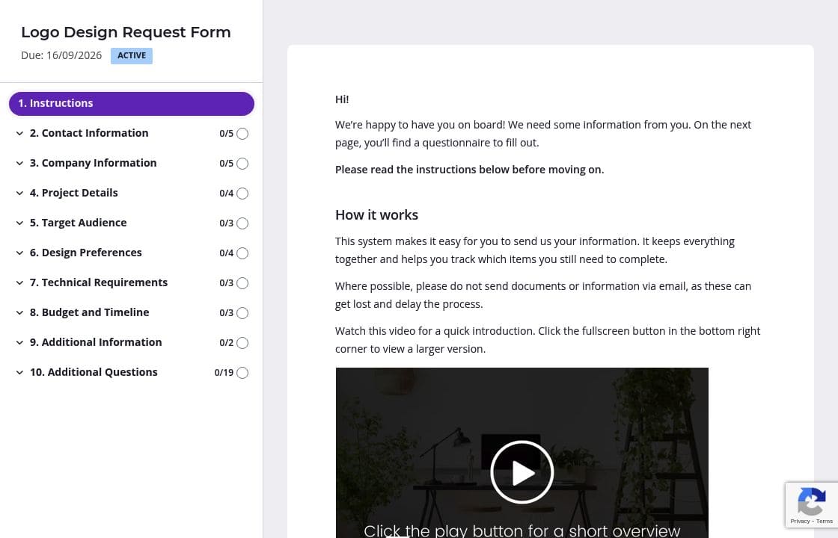
Task: Click the ACTIVE status badge
Action: click(132, 55)
